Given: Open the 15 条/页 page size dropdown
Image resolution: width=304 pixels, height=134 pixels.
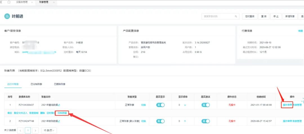Looking at the screenshot, I should [49, 130].
